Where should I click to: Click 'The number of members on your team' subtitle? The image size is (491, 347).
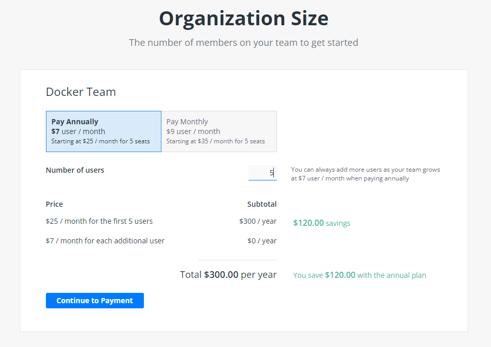click(243, 43)
